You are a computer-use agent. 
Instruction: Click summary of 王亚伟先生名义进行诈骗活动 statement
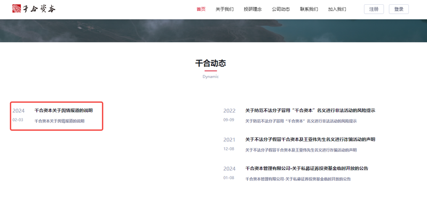pos(301,150)
